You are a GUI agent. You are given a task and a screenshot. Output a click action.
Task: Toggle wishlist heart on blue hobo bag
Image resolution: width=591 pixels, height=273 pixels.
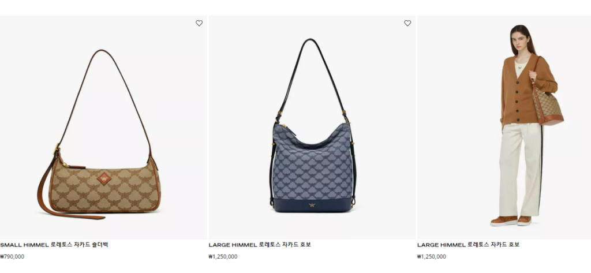pos(407,23)
